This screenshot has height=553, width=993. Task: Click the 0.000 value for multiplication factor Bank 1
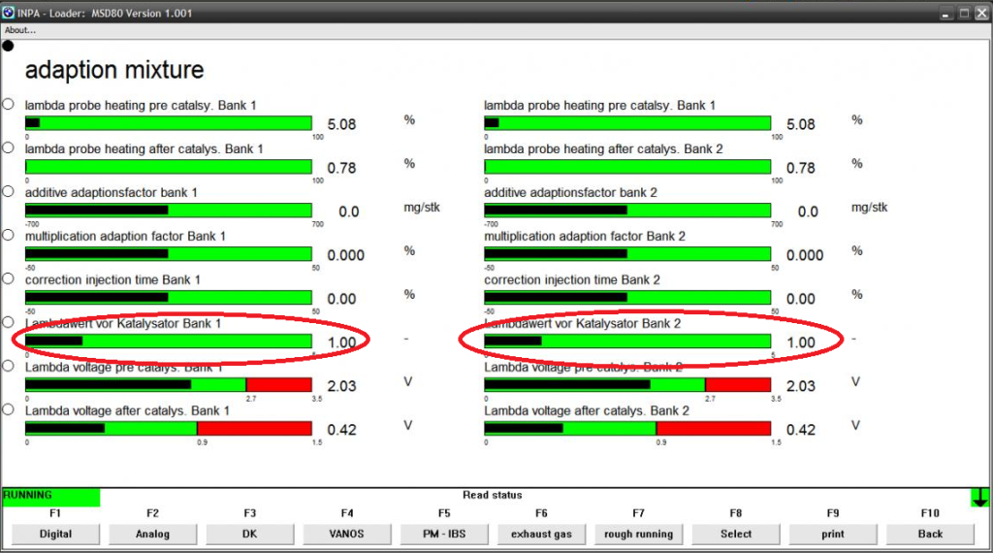click(346, 255)
